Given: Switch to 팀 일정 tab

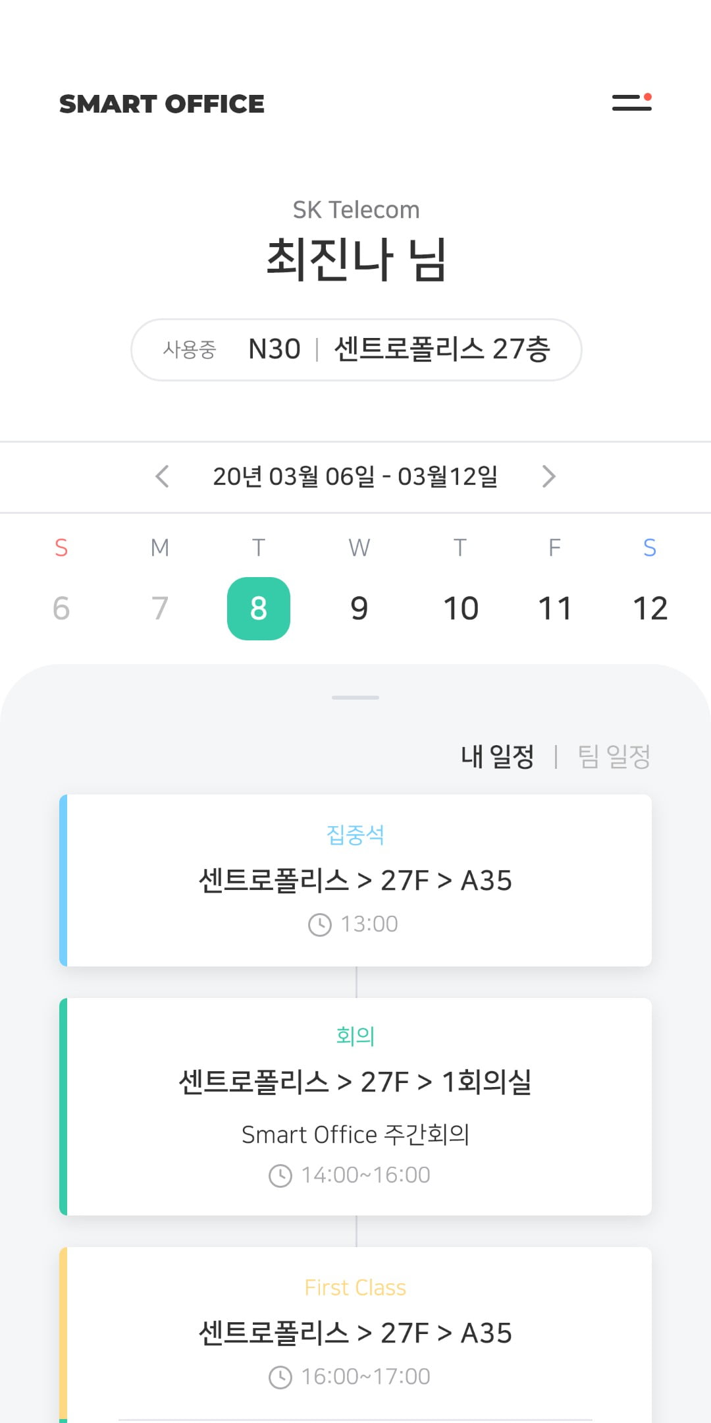Looking at the screenshot, I should [x=614, y=756].
